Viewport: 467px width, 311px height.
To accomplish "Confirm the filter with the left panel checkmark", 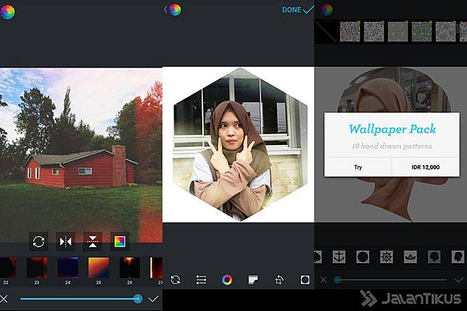I will tap(154, 299).
